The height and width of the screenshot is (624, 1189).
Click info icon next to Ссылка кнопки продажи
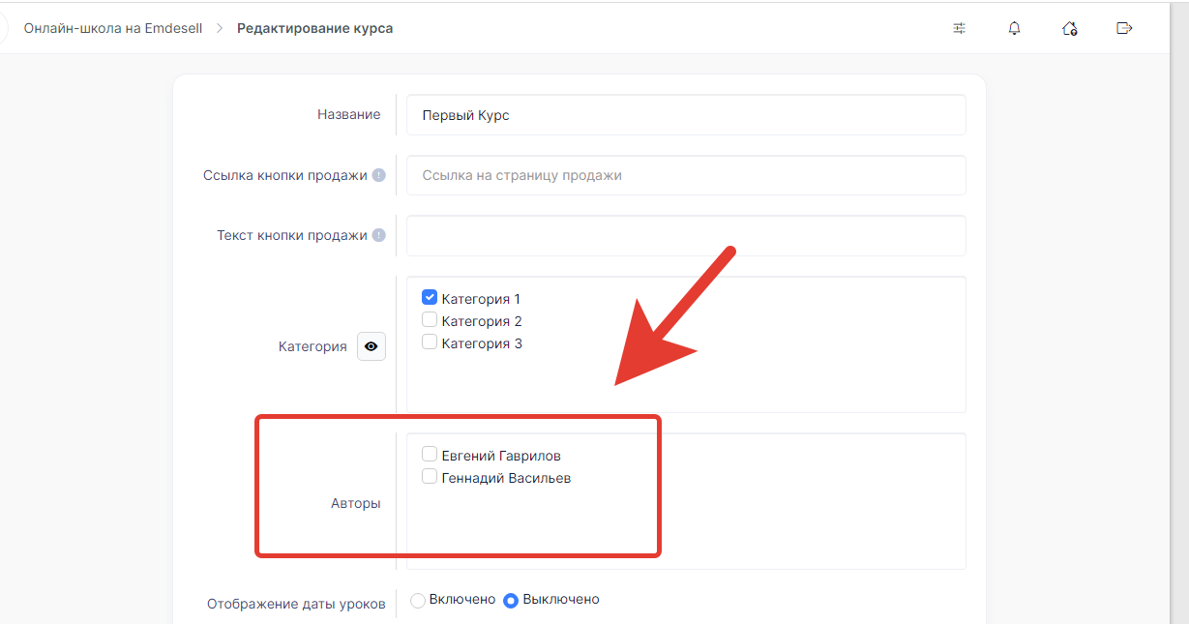tap(379, 175)
